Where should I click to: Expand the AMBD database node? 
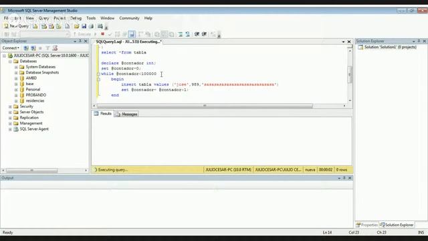(x=16, y=78)
